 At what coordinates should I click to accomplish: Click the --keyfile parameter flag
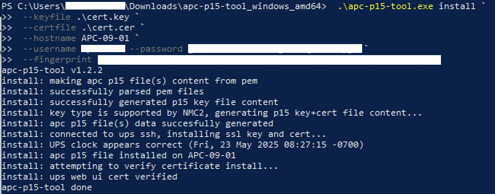point(46,17)
